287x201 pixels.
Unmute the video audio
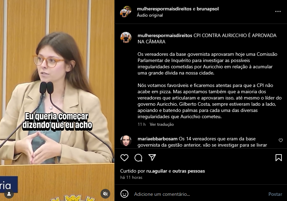tap(105, 194)
